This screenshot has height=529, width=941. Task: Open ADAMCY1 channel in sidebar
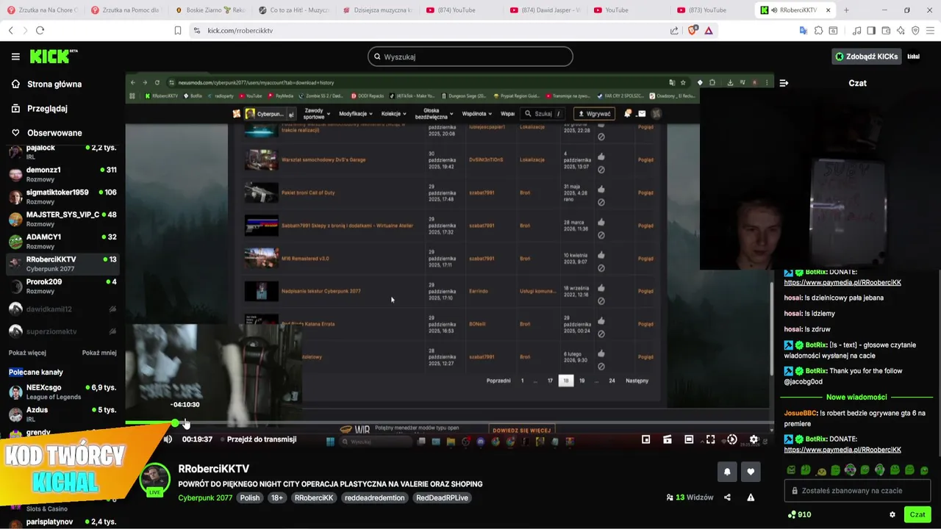point(62,241)
